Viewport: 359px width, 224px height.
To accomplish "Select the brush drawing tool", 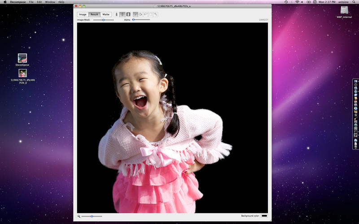I will coord(136,14).
